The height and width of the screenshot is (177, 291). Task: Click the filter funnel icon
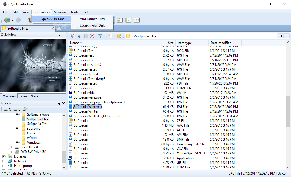pos(100,36)
